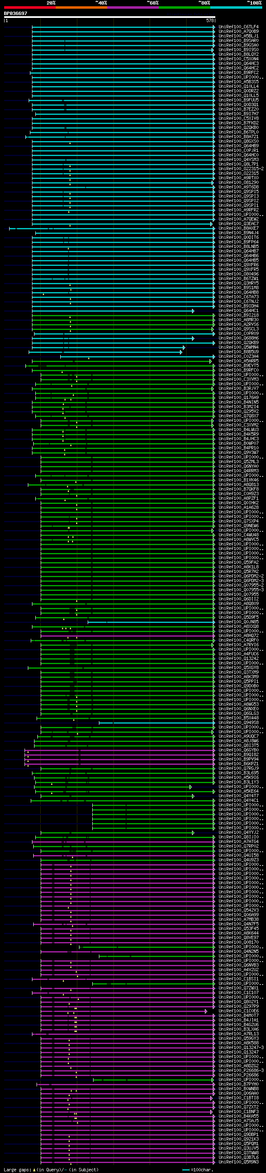Select hit UniRef100_Q9V3W7

pyautogui.click(x=239, y=453)
